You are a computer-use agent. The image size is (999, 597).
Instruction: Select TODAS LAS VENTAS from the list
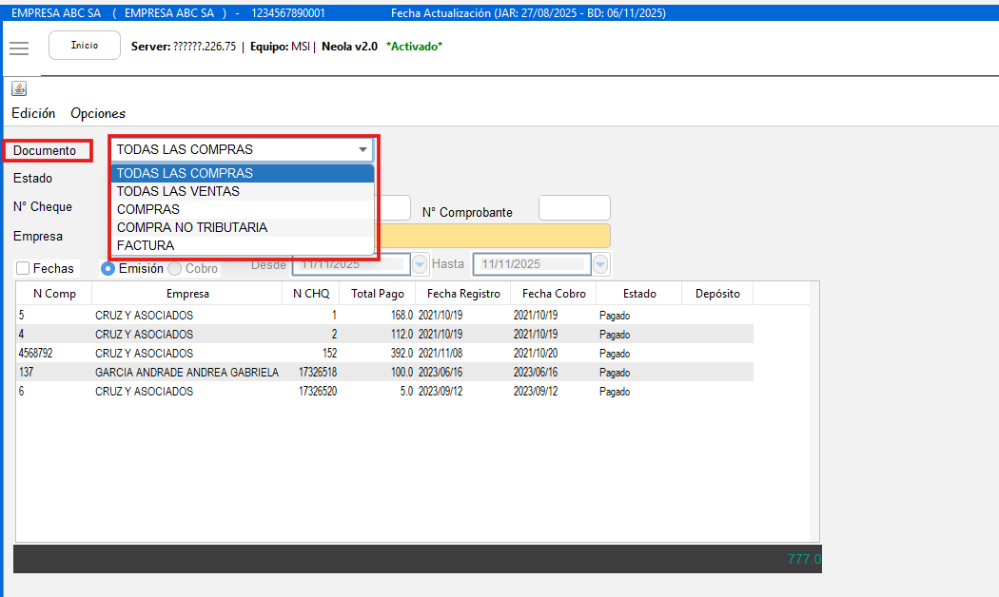tap(178, 191)
